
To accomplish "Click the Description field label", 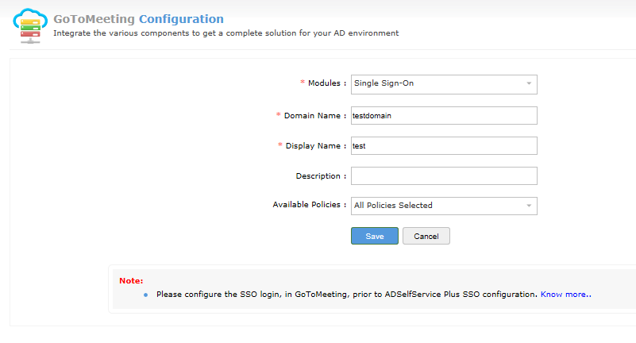I will [x=320, y=176].
